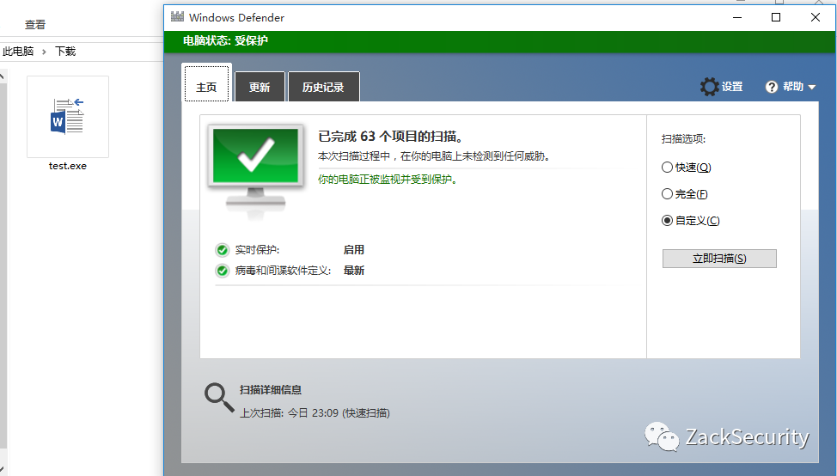Image resolution: width=837 pixels, height=476 pixels.
Task: Click the green checkmark monitor status image
Action: 256,172
